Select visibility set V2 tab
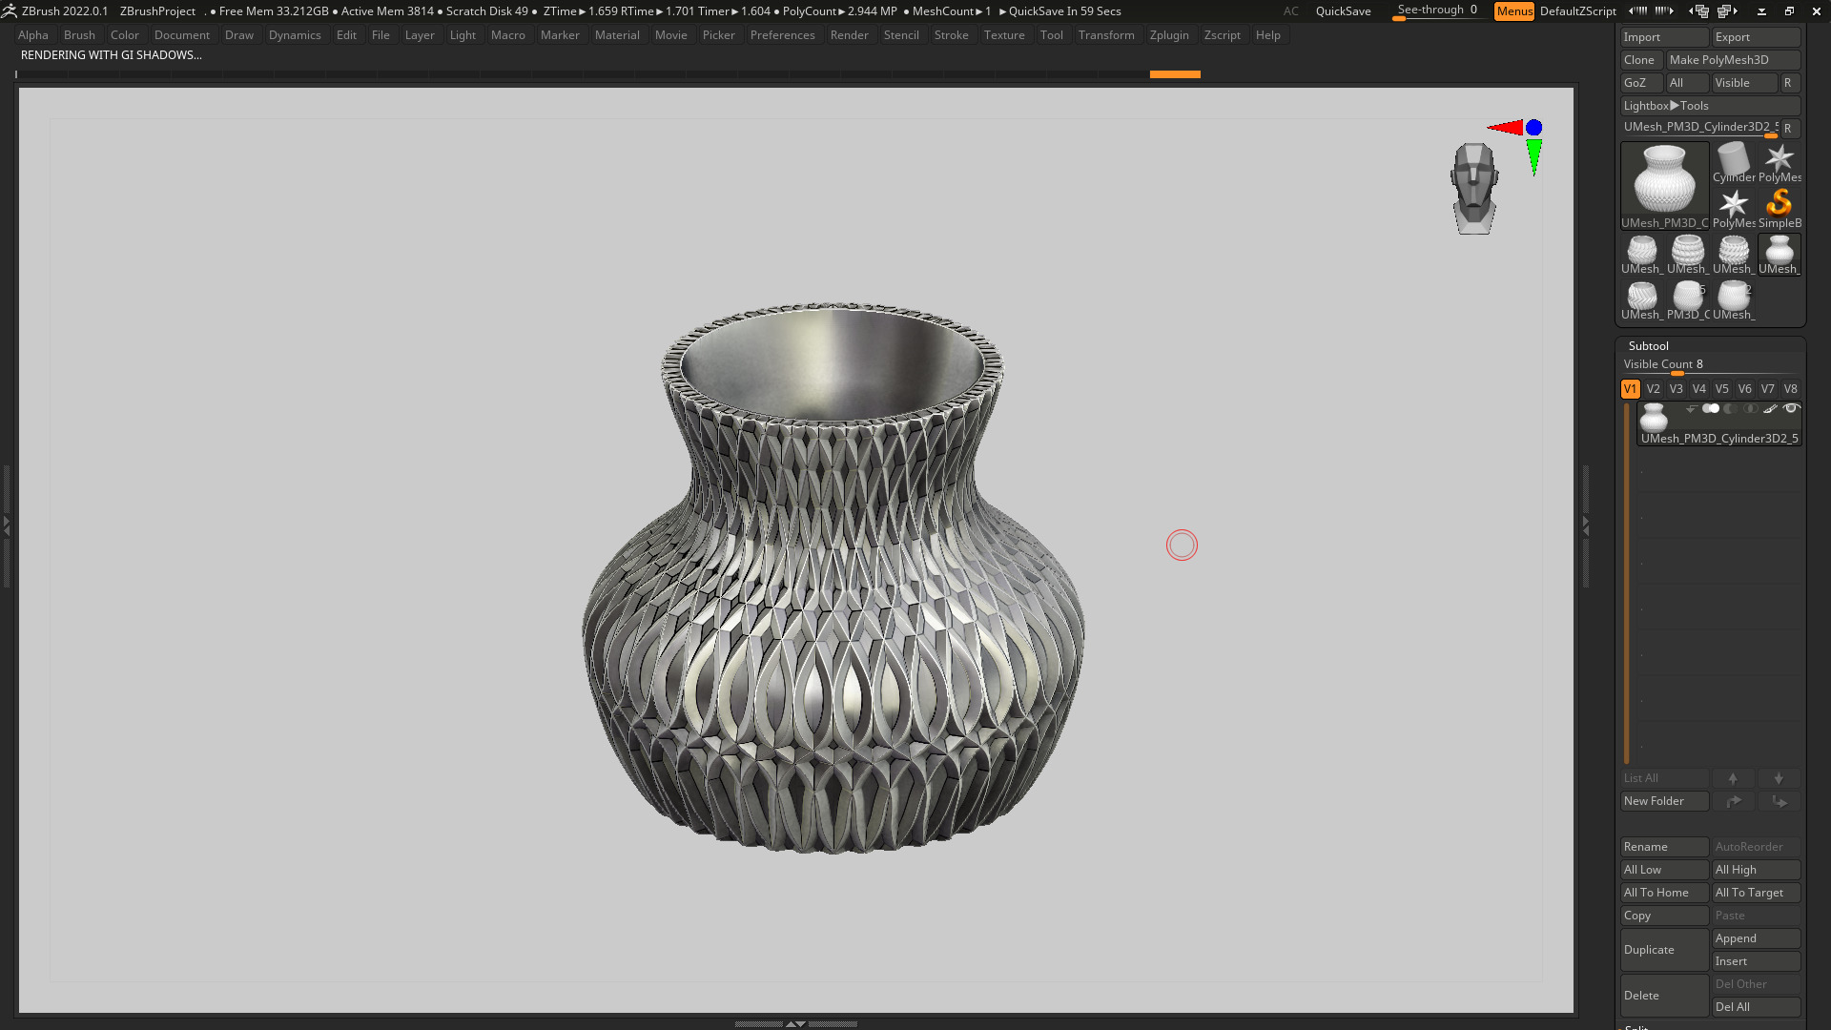The width and height of the screenshot is (1831, 1030). coord(1653,389)
